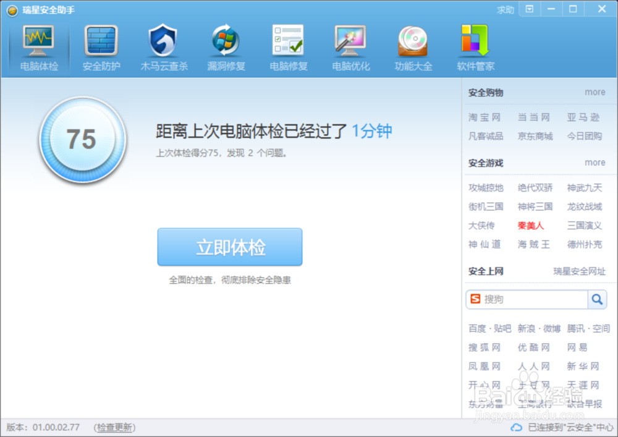Screen dimensions: 618x437
Task: Open the 神将三国 game link
Action: pos(535,207)
